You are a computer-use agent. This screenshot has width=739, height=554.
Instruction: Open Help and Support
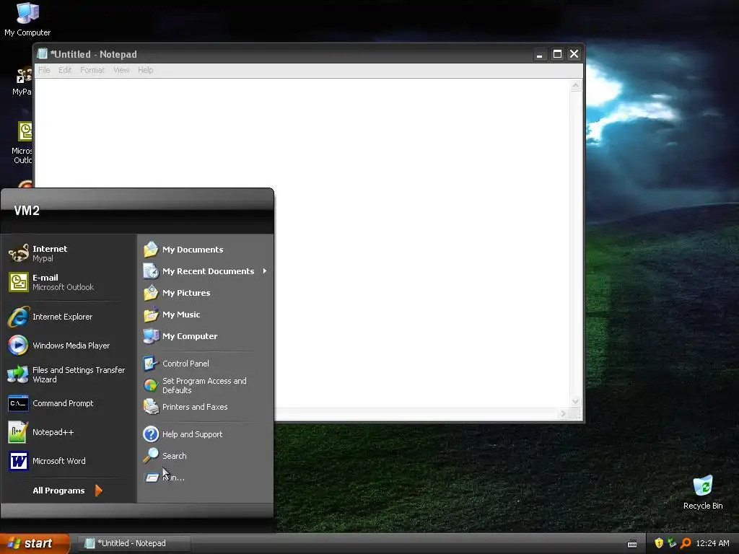(205, 434)
